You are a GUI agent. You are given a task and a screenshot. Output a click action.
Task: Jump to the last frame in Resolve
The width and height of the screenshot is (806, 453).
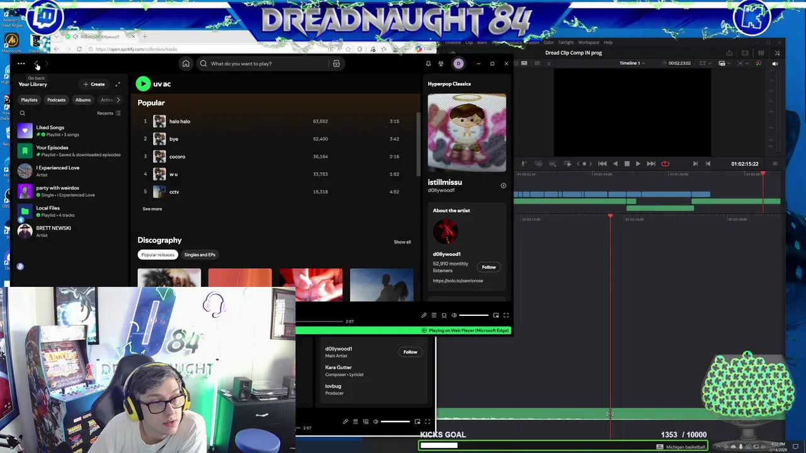pos(651,164)
